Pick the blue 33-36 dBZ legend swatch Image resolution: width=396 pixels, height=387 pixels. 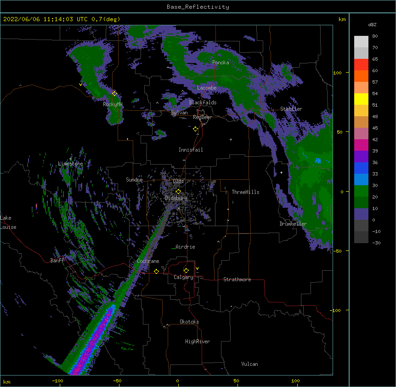coord(361,168)
